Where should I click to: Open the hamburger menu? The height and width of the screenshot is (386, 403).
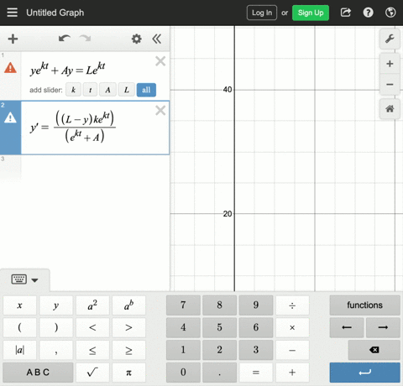[12, 13]
